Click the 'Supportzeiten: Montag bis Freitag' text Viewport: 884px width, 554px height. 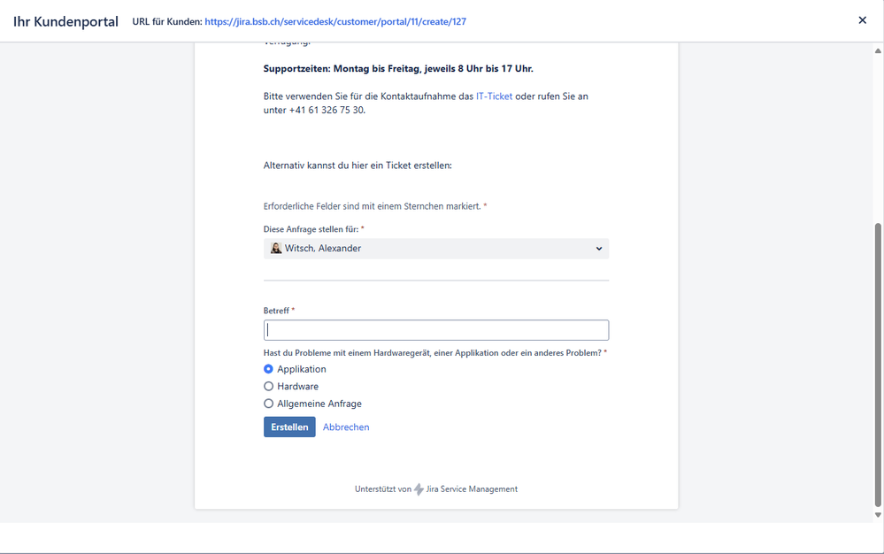point(398,69)
